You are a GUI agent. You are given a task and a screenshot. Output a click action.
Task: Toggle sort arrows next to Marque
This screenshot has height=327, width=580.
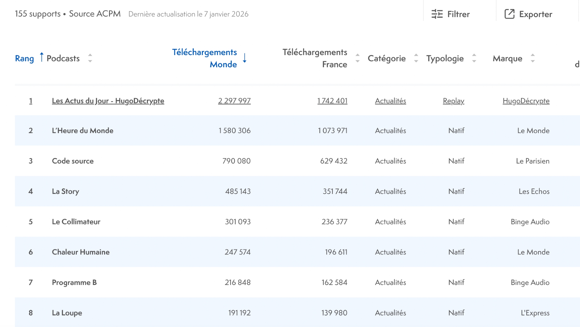533,58
